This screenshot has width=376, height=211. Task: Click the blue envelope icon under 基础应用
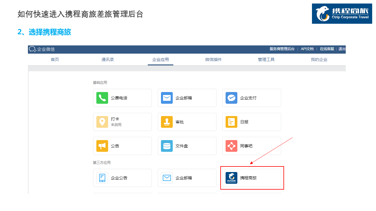(167, 98)
